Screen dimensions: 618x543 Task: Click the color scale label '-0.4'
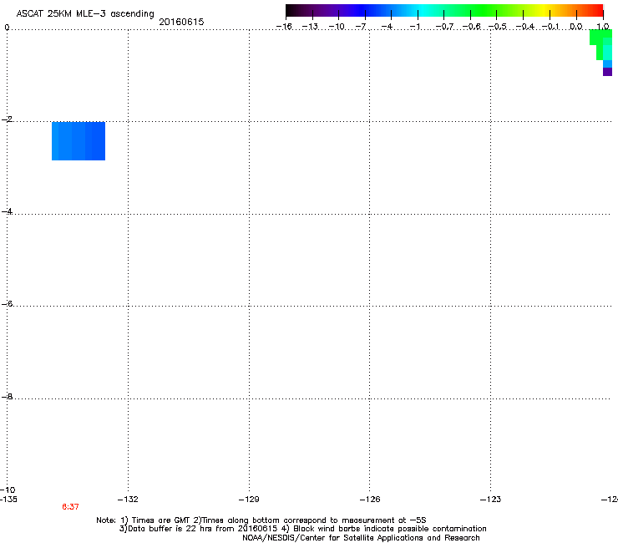[x=525, y=27]
